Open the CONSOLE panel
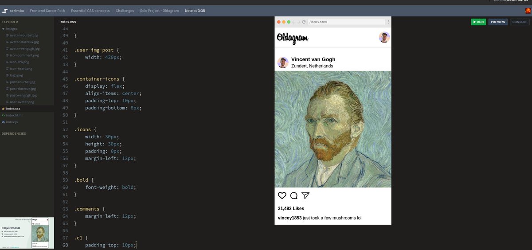This screenshot has width=532, height=250. pyautogui.click(x=520, y=22)
